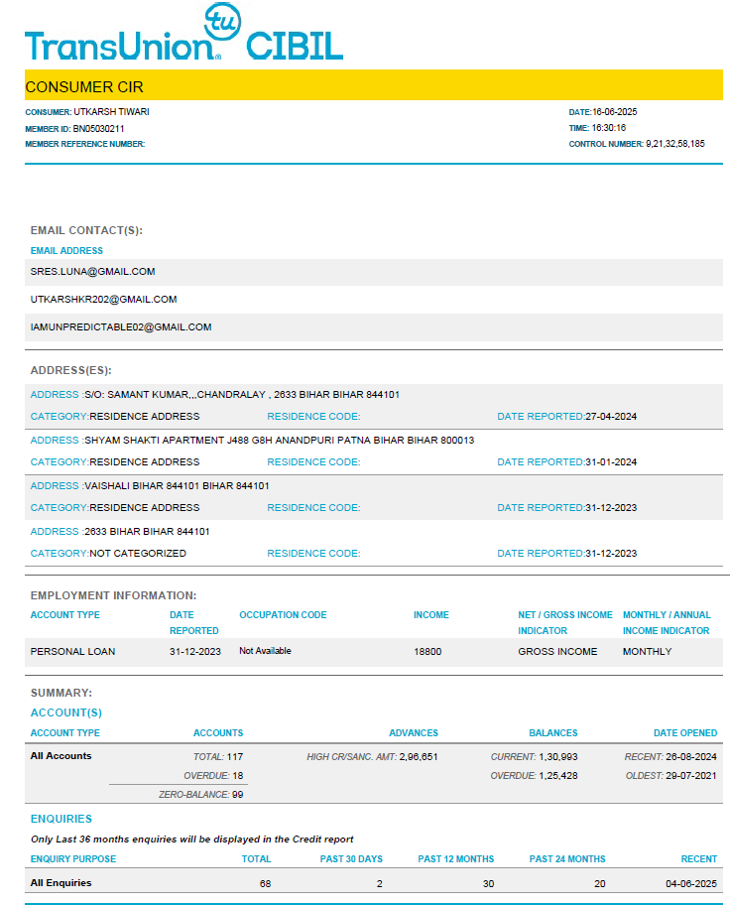Select the All Enquiries row label
Image resolution: width=730 pixels, height=905 pixels.
(61, 883)
